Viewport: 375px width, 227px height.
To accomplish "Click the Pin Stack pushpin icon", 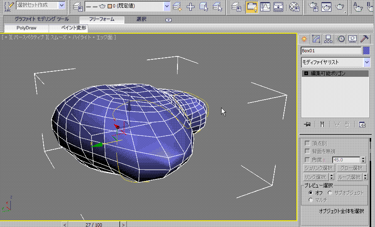I will (308, 124).
